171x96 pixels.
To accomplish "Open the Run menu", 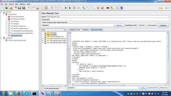I will click(x=17, y=4).
